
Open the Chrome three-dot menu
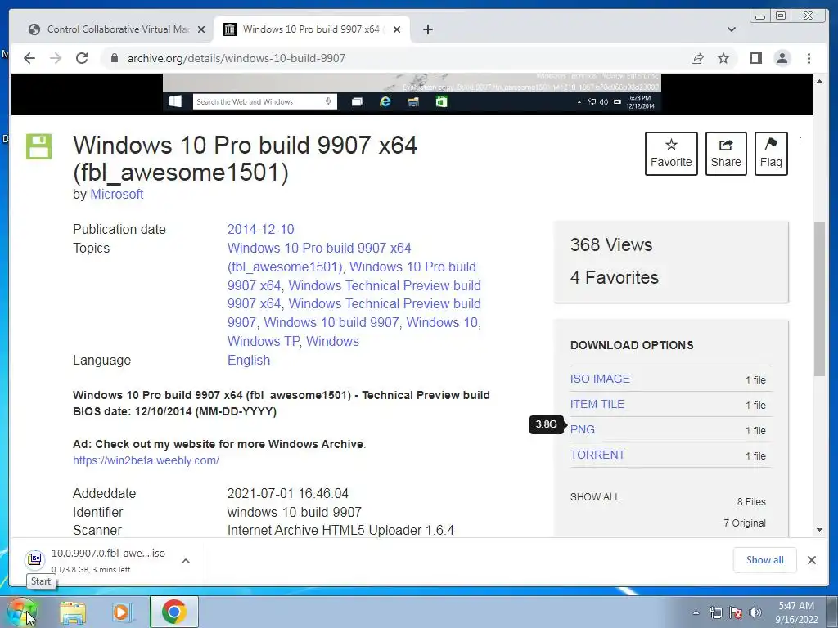809,58
